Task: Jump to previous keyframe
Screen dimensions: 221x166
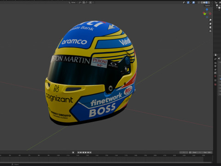Action: 81,153
